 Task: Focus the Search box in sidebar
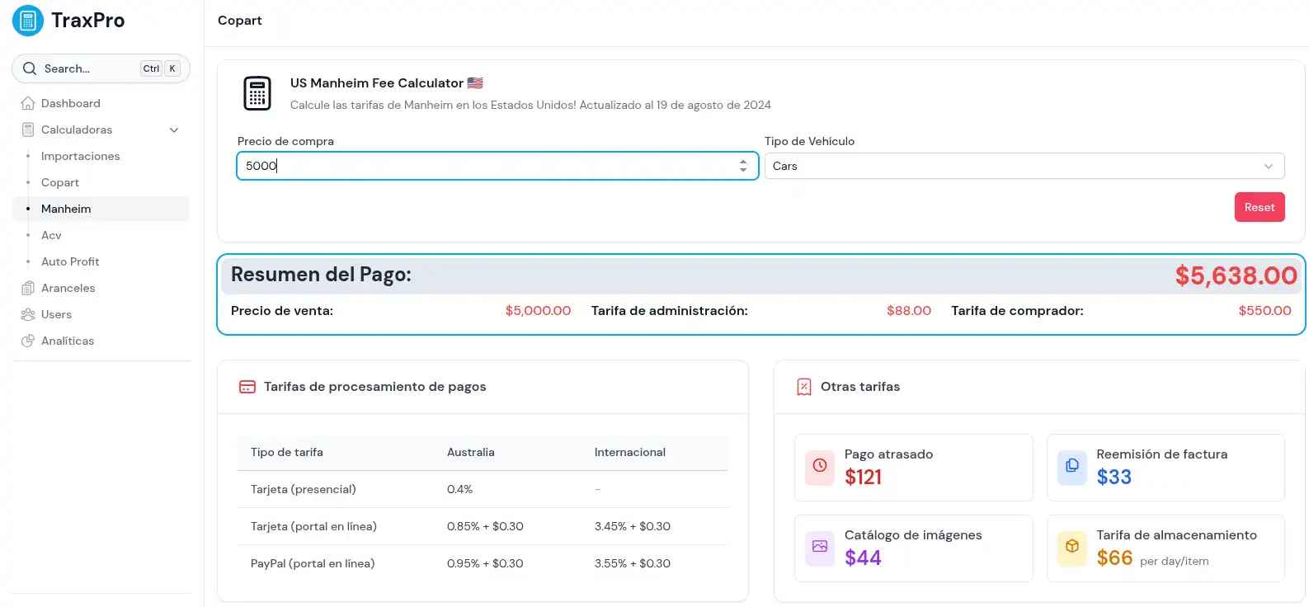coord(101,68)
